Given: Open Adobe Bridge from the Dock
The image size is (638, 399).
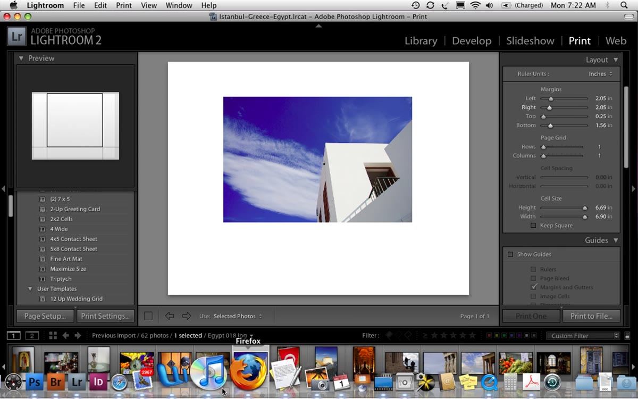Looking at the screenshot, I should click(56, 381).
